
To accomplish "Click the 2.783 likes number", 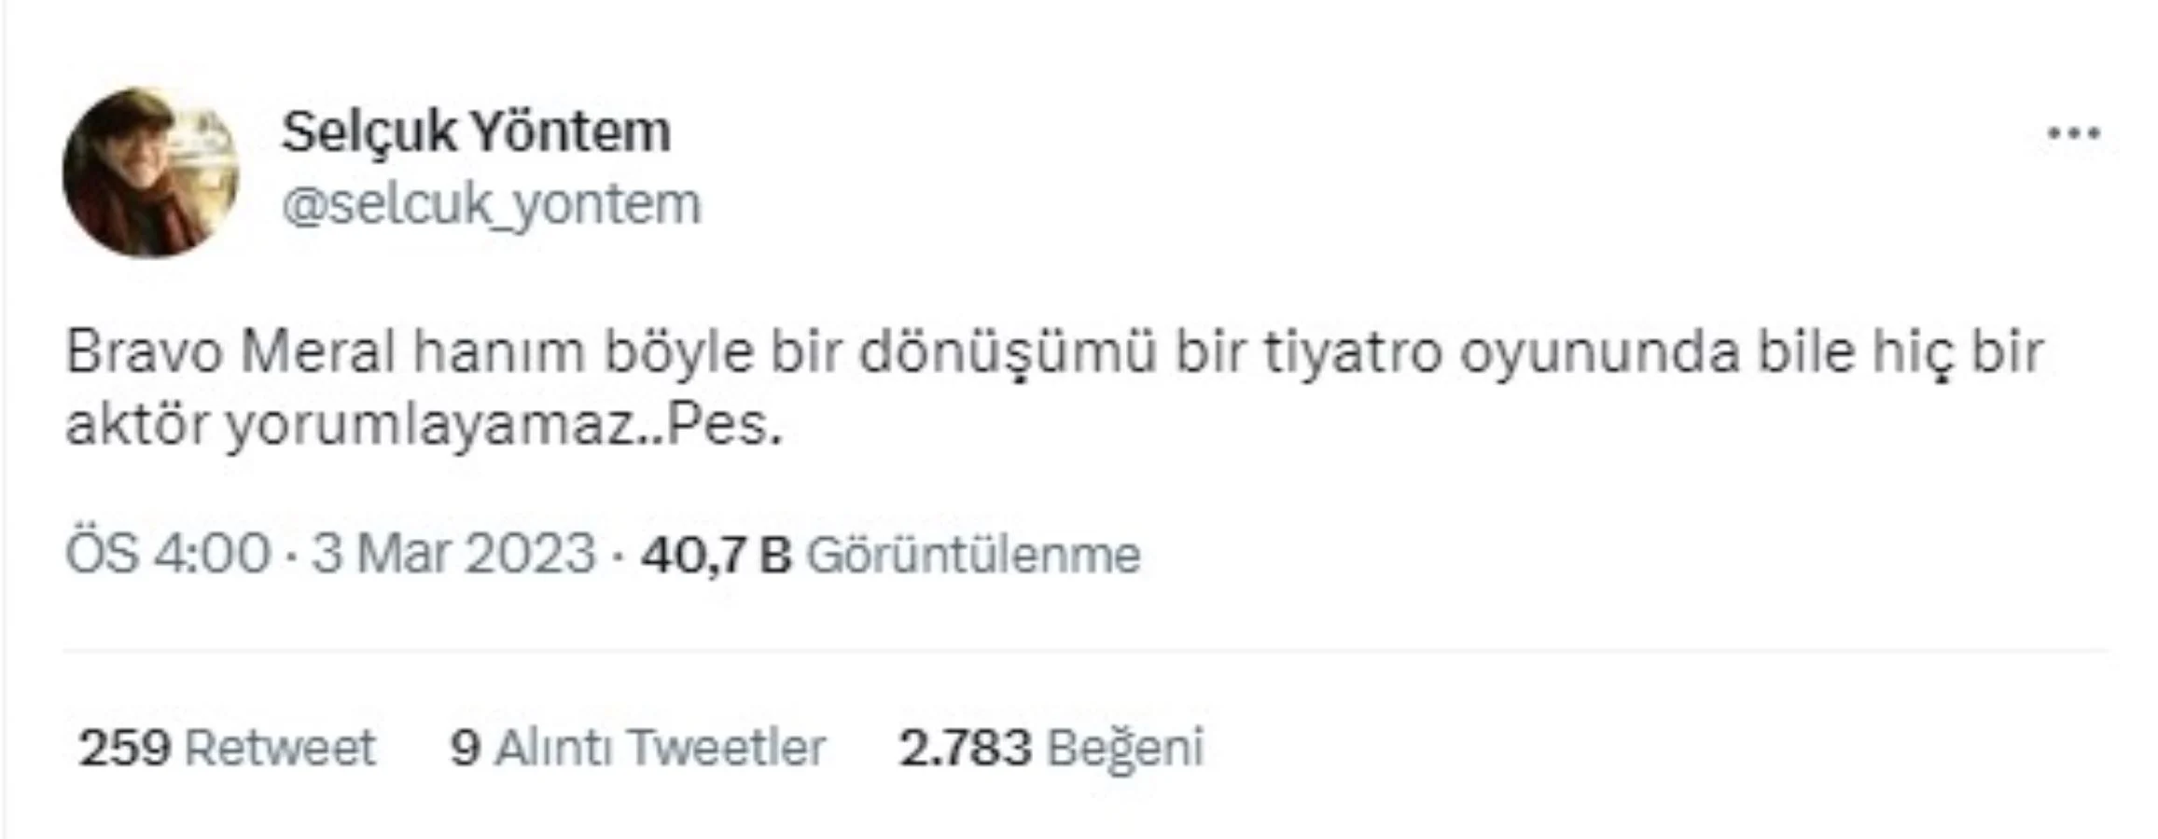I will 966,747.
